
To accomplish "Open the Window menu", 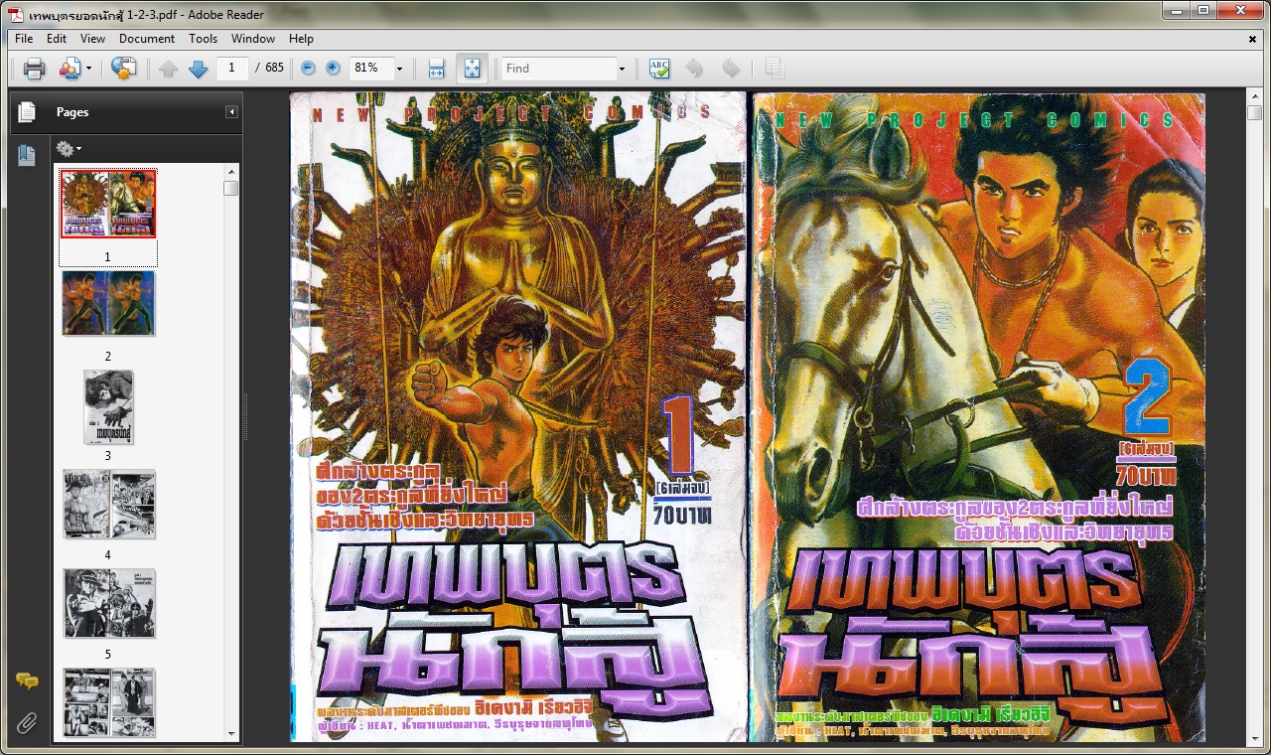I will click(253, 39).
